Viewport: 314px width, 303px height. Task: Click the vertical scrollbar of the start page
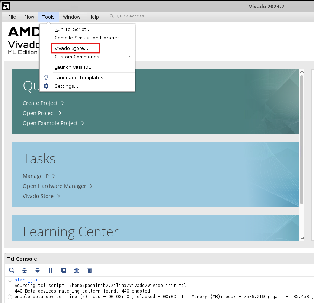click(x=302, y=149)
